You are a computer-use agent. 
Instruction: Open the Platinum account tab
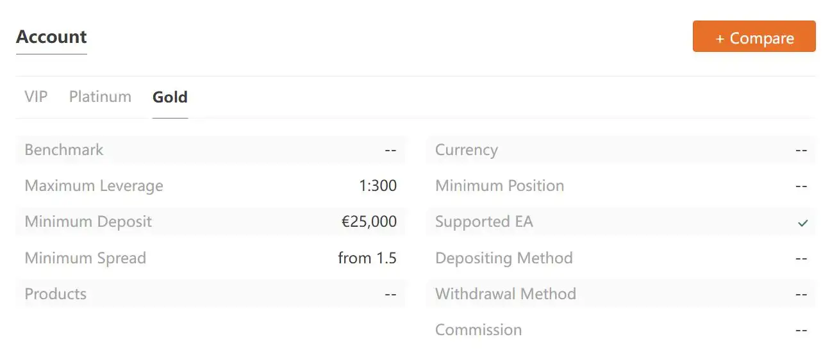point(100,97)
